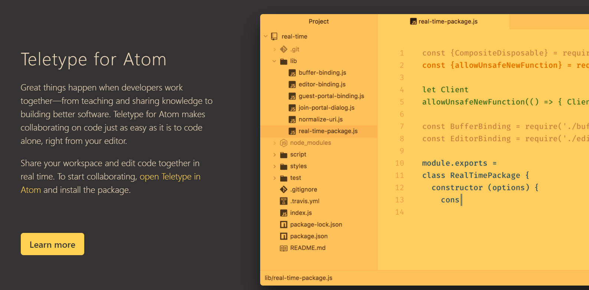Click the .travis.yml file icon
Screen dimensions: 589x290
pyautogui.click(x=284, y=201)
